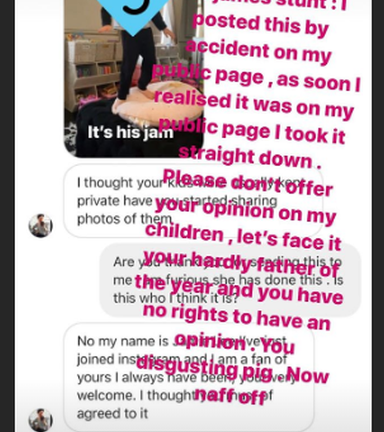Image resolution: width=384 pixels, height=432 pixels.
Task: Open lower sender avatar beside 'agreed to it'
Action: coord(41,420)
